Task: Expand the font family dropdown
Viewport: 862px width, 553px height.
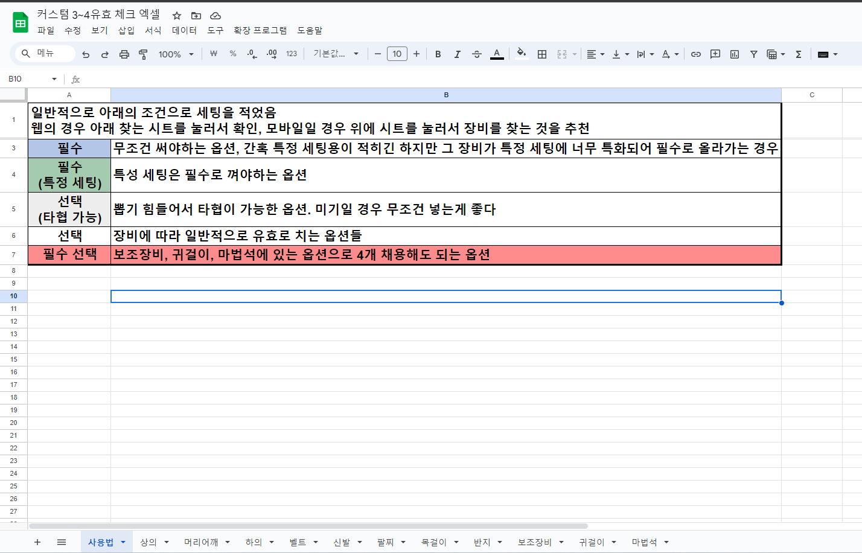Action: tap(336, 54)
